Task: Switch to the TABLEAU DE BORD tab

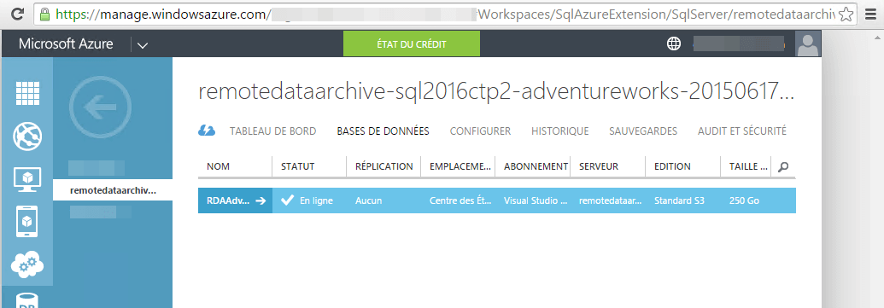Action: click(x=272, y=131)
